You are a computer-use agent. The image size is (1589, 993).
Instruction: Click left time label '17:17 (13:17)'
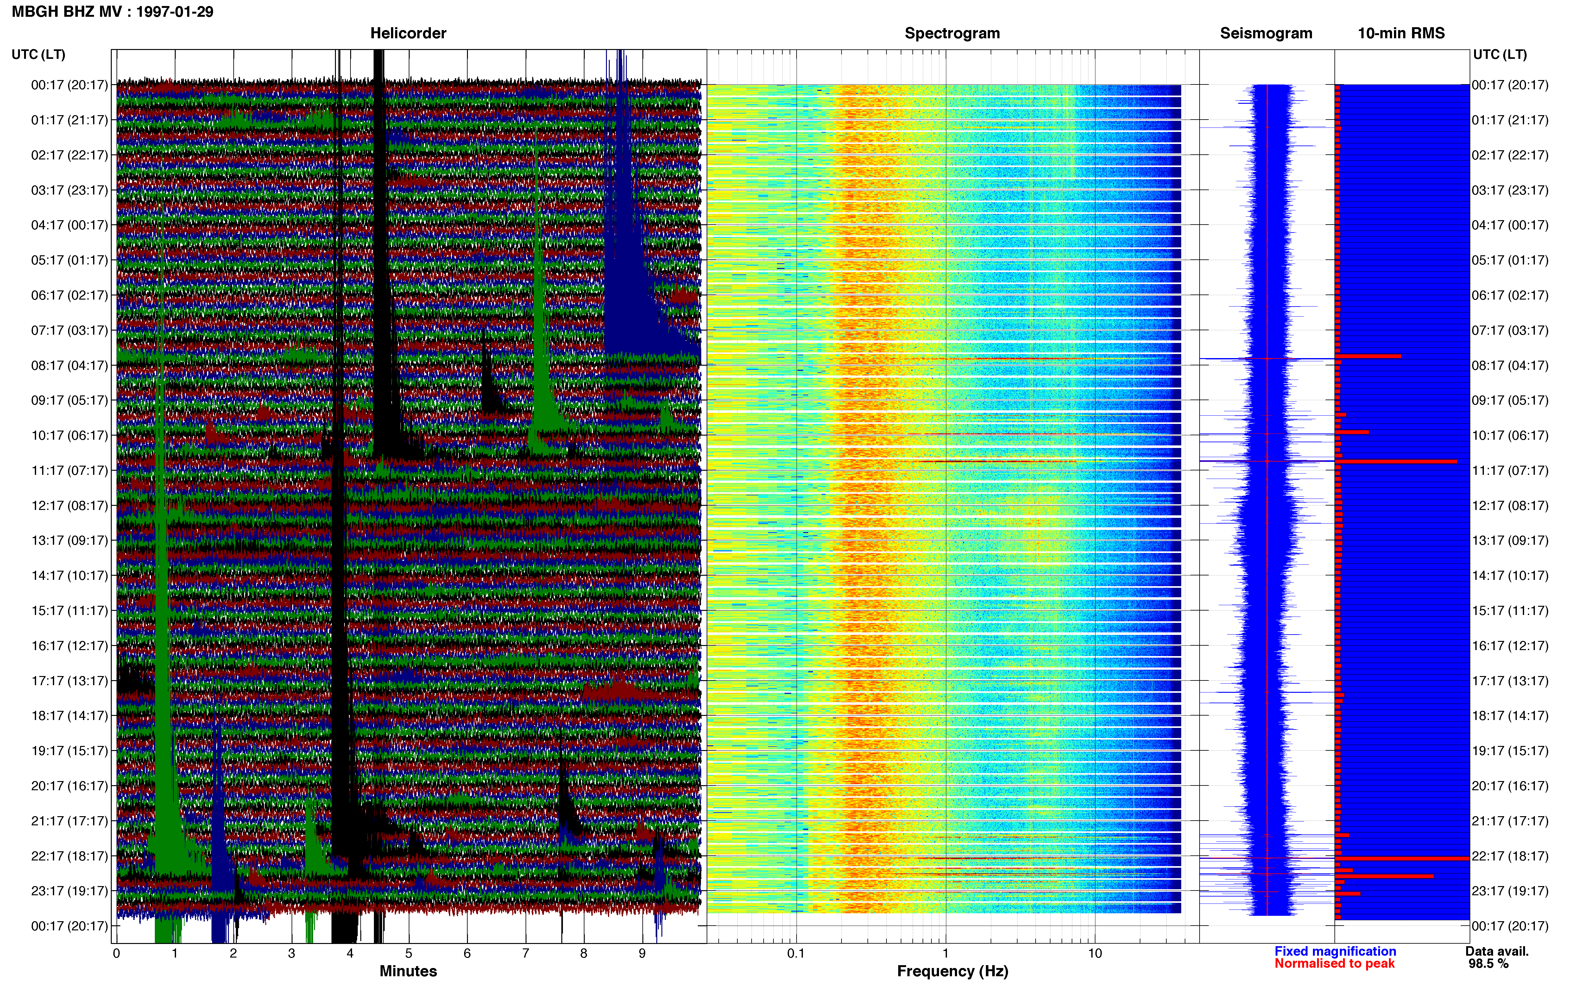click(x=70, y=680)
